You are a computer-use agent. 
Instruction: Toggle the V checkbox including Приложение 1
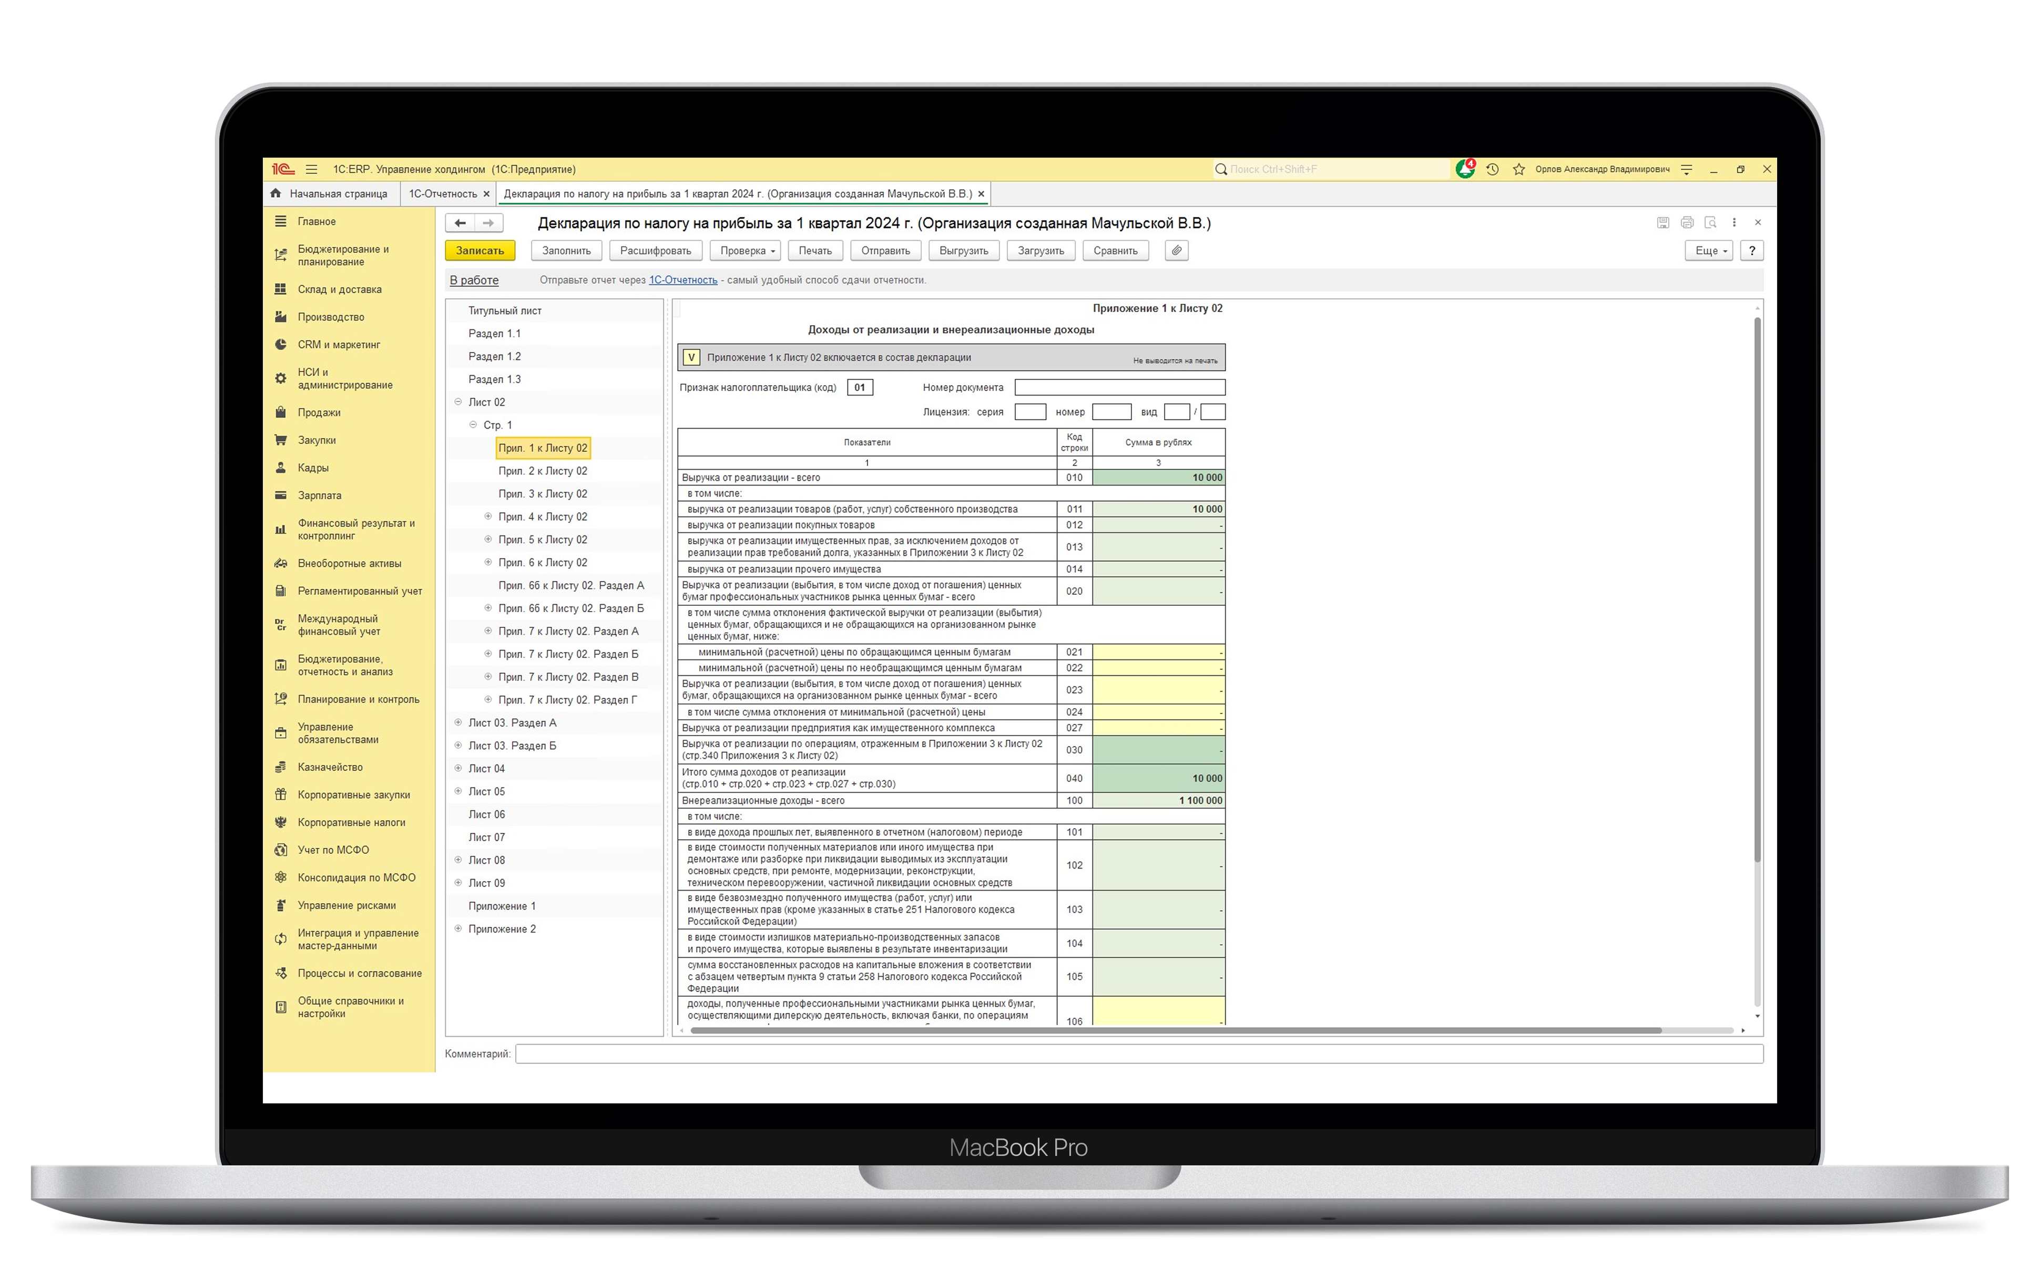coord(691,358)
